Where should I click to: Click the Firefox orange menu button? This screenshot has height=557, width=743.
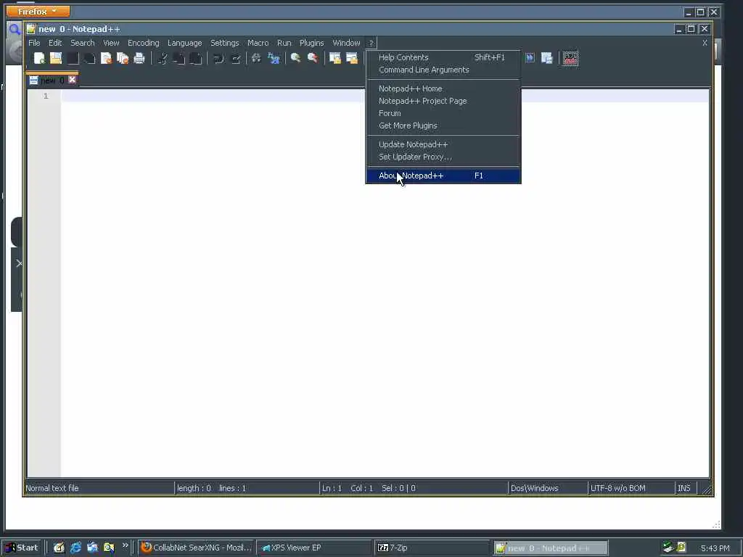[x=38, y=12]
